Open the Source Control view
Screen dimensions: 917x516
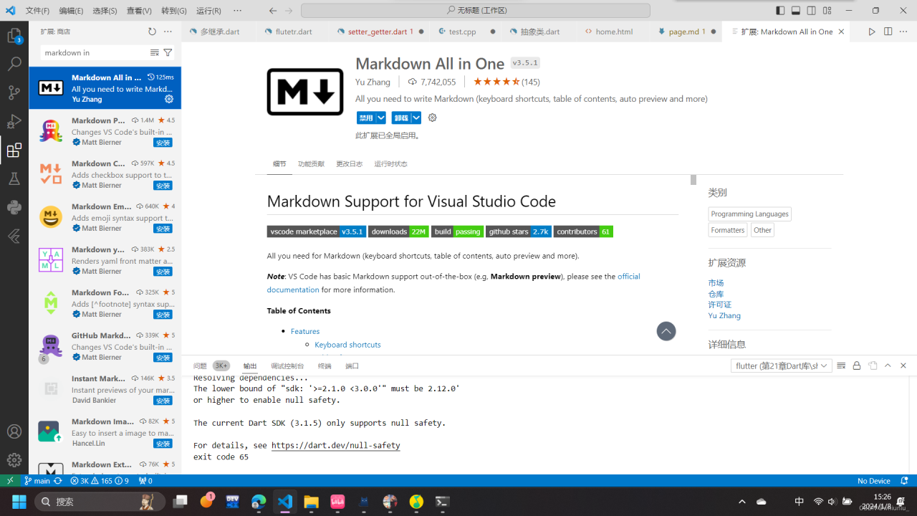[x=14, y=92]
